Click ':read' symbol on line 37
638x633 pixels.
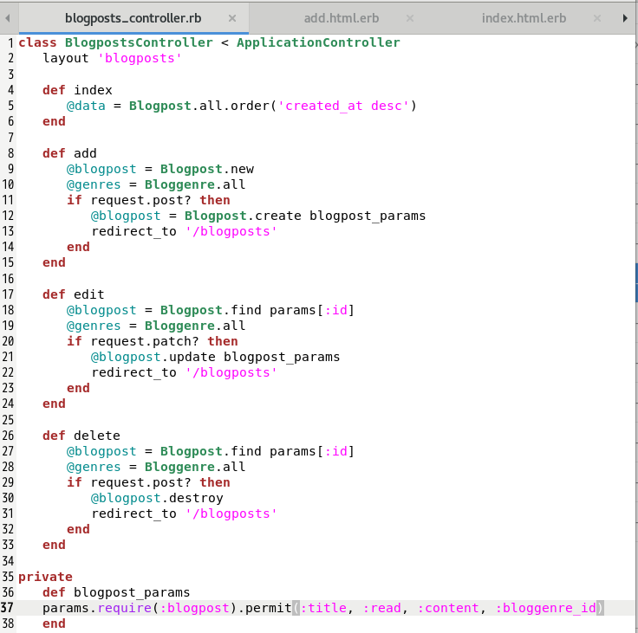[x=381, y=608]
